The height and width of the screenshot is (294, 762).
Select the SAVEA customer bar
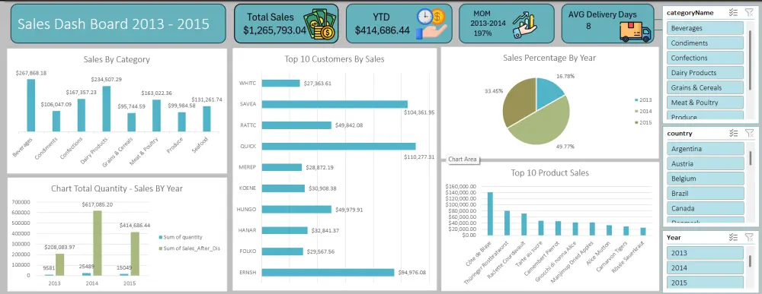[x=335, y=104]
